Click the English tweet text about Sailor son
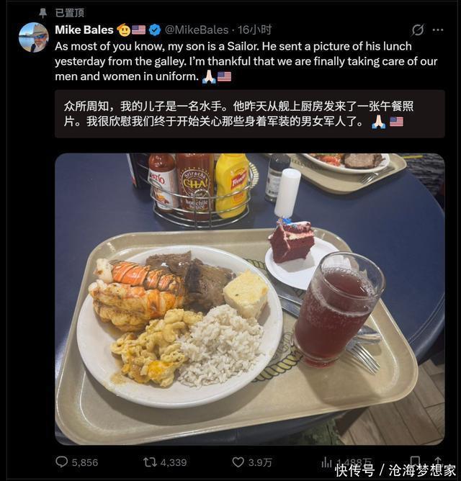The width and height of the screenshot is (461, 481). 246,61
